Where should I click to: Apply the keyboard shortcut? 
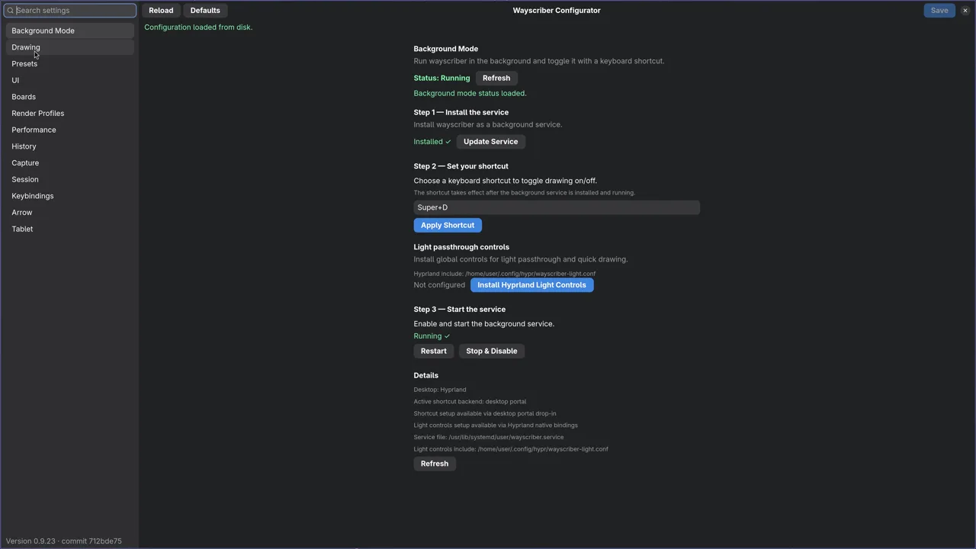[x=448, y=225]
